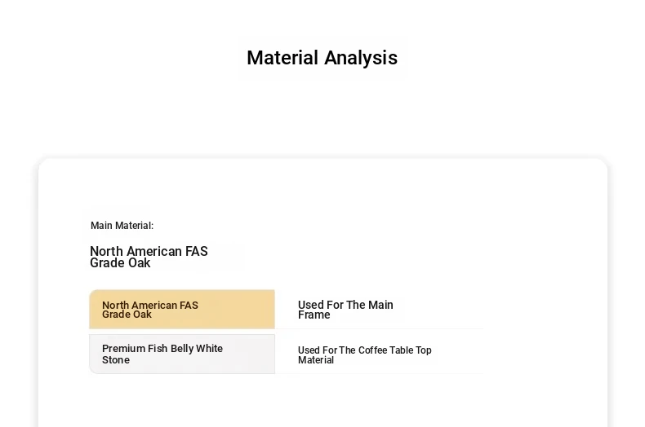The image size is (645, 427).
Task: Click the Material Analysis page title
Action: (322, 58)
